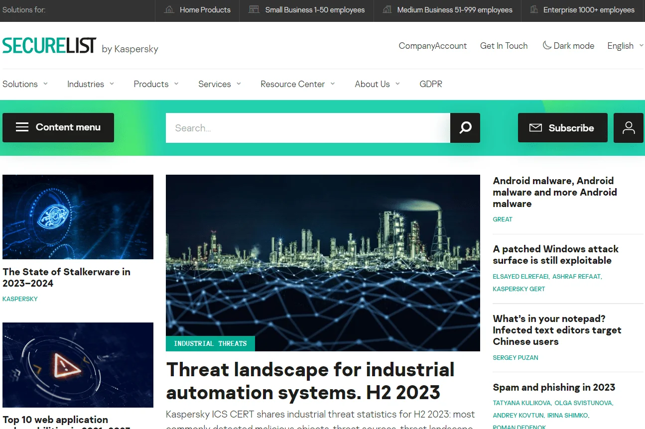
Task: Expand the Solutions menu
Action: pos(25,84)
